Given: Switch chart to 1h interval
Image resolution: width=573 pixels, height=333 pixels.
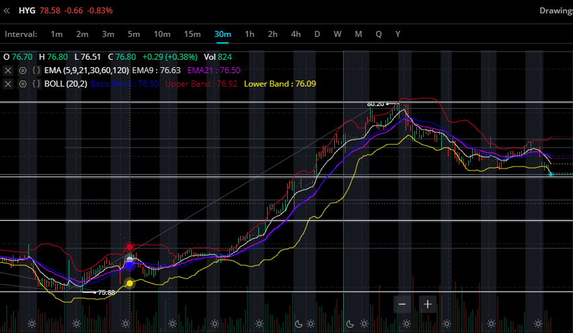Looking at the screenshot, I should click(x=250, y=34).
